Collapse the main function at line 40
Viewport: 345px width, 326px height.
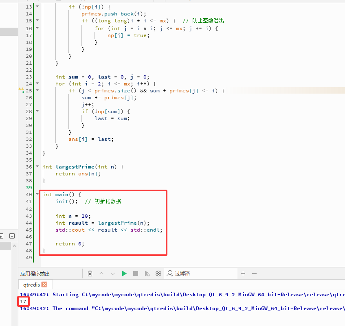[x=37, y=194]
